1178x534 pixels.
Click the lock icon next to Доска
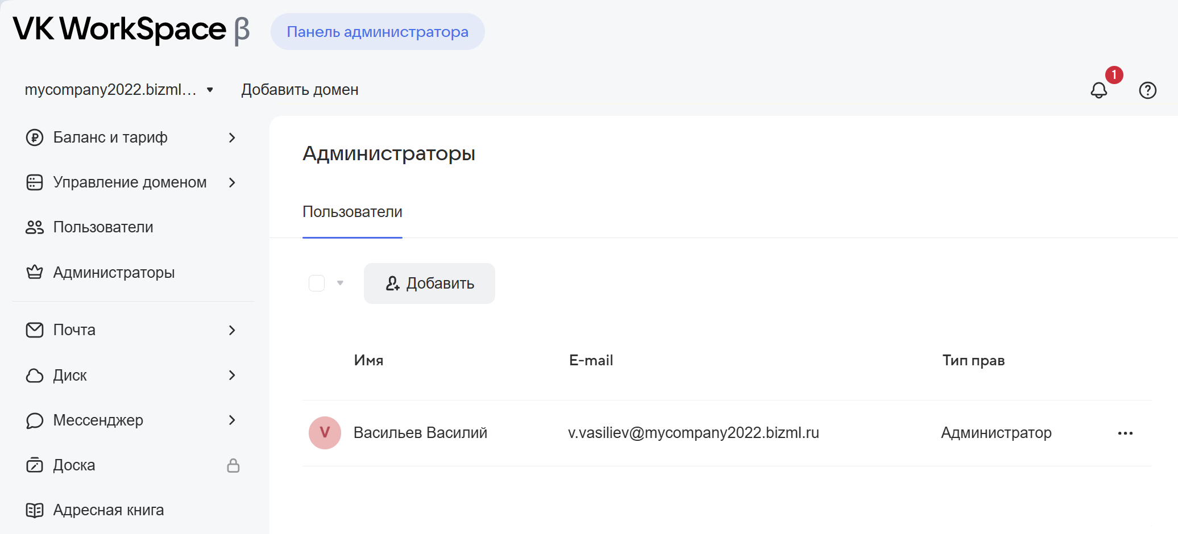coord(233,465)
